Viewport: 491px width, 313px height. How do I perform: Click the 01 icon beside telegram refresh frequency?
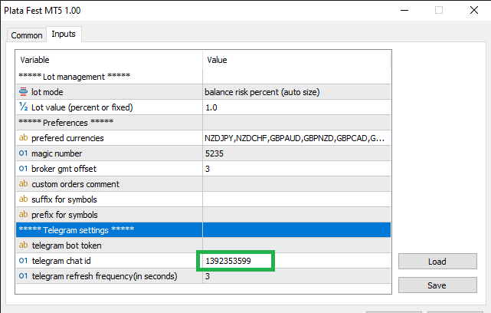23,275
